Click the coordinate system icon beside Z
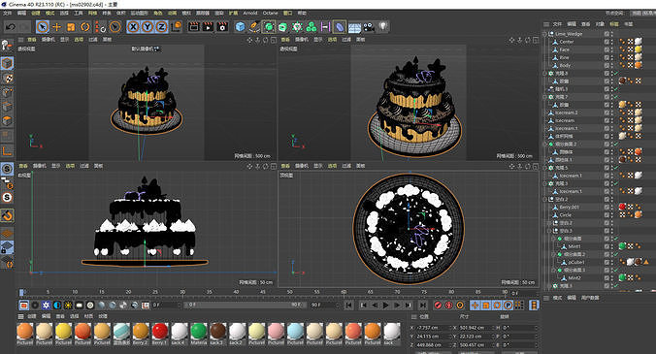The image size is (656, 354). click(177, 27)
